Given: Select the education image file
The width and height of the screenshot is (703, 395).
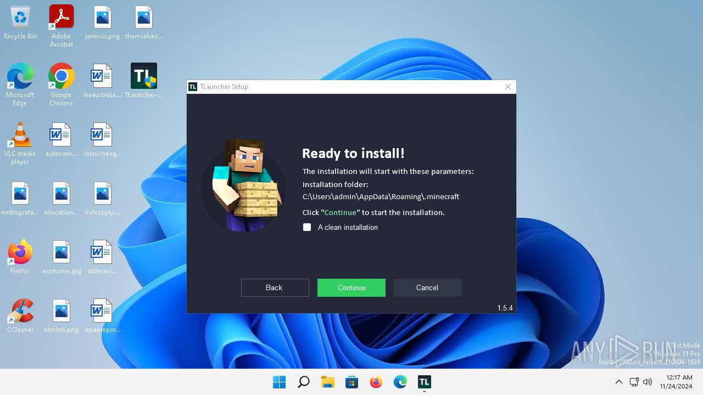Looking at the screenshot, I should tap(62, 199).
